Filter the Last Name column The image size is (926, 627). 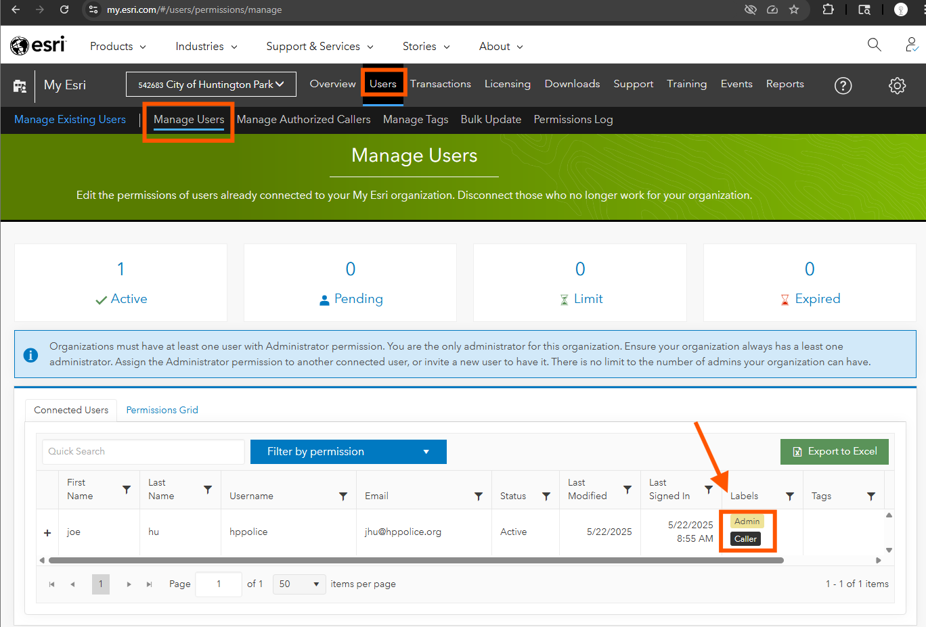click(208, 489)
